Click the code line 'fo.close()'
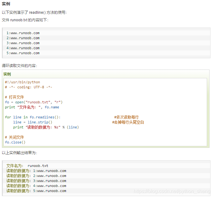The image size is (213, 197). click(15, 142)
